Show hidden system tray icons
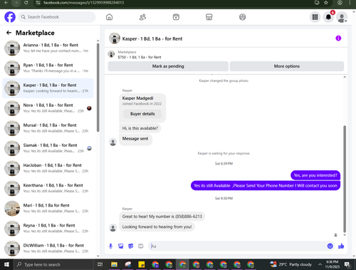This screenshot has height=270, width=356. (x=320, y=264)
